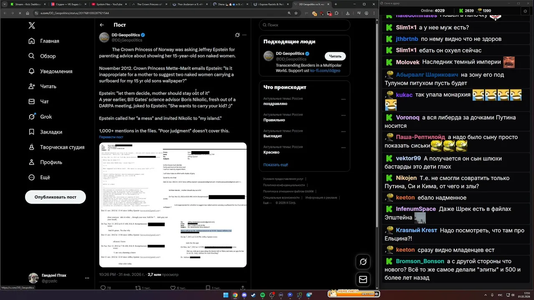Screen dimensions: 534x300
Task: Open Spotify from the taskbar
Action: tap(262, 295)
